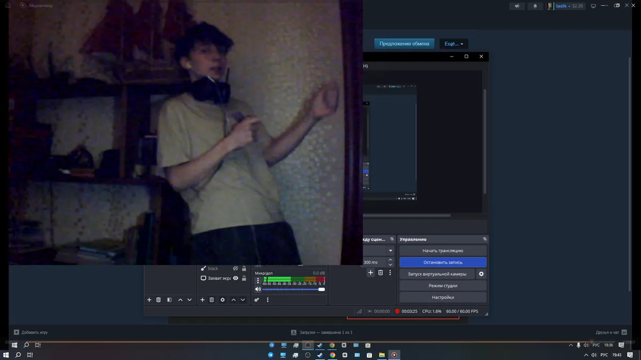
Task: Open Друзья и чат in Steam
Action: tap(611, 332)
